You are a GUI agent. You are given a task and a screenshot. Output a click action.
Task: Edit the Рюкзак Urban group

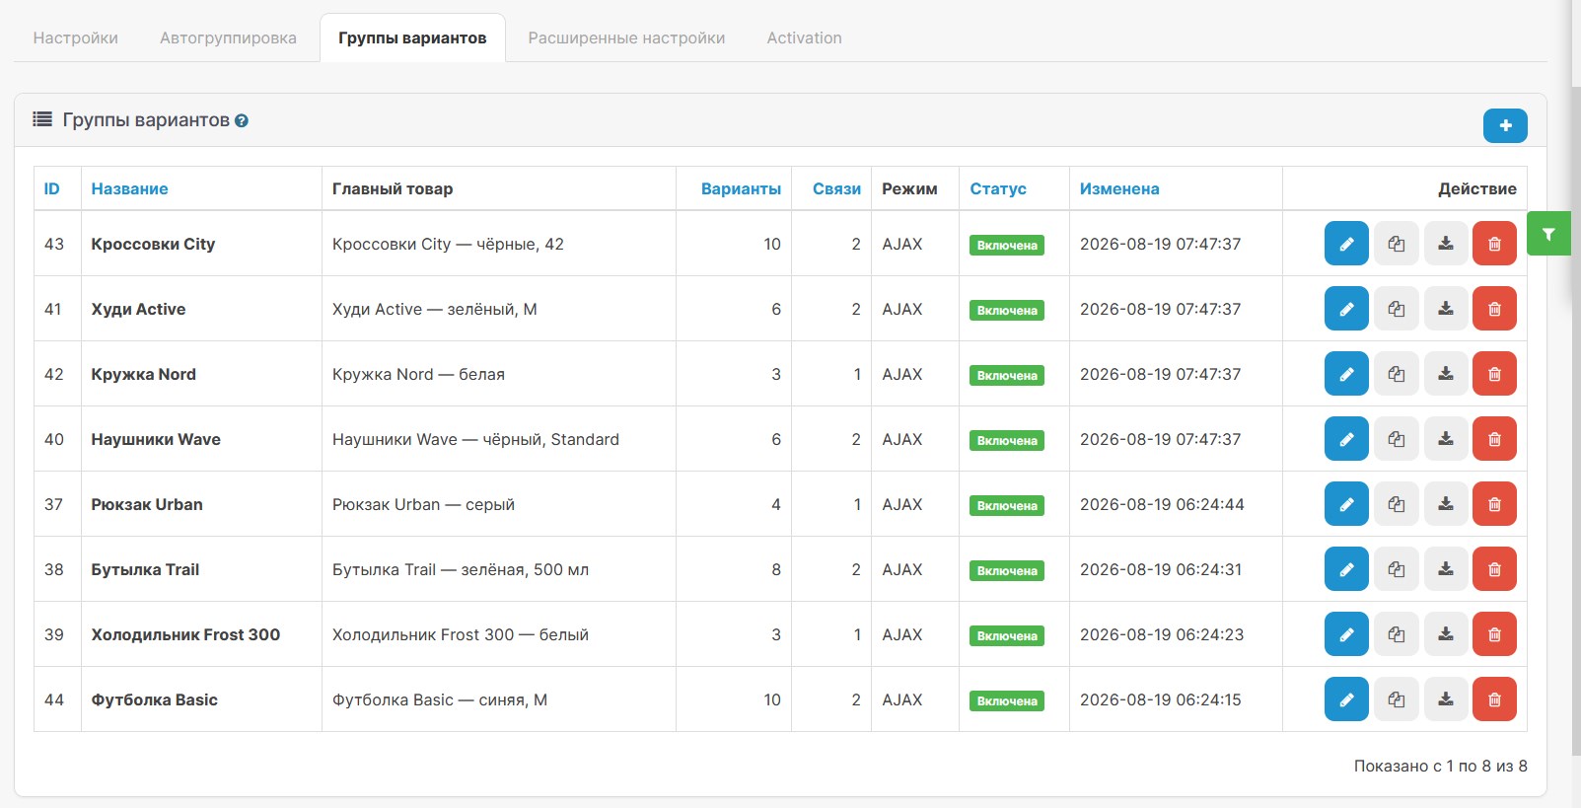click(1346, 504)
